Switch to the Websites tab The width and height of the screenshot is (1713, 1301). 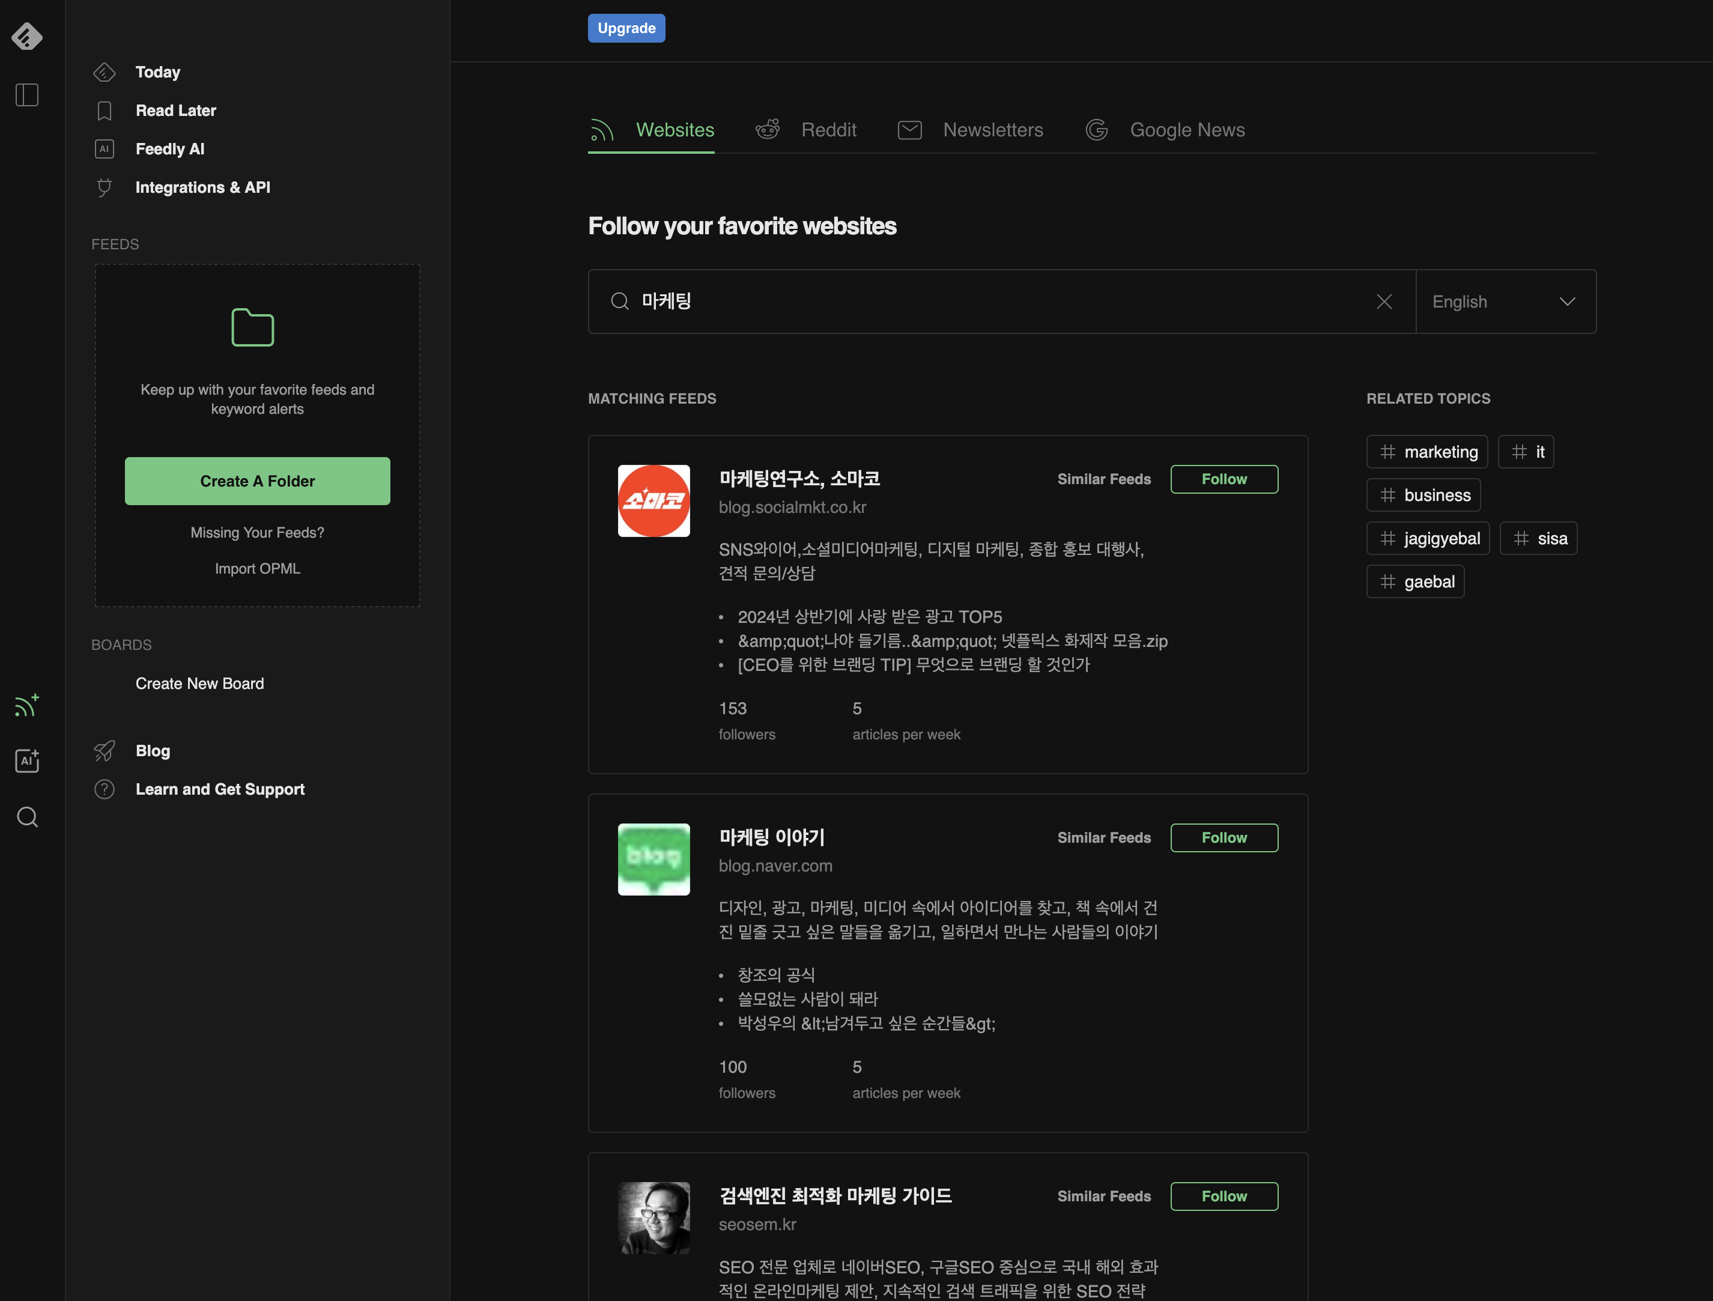click(x=651, y=130)
